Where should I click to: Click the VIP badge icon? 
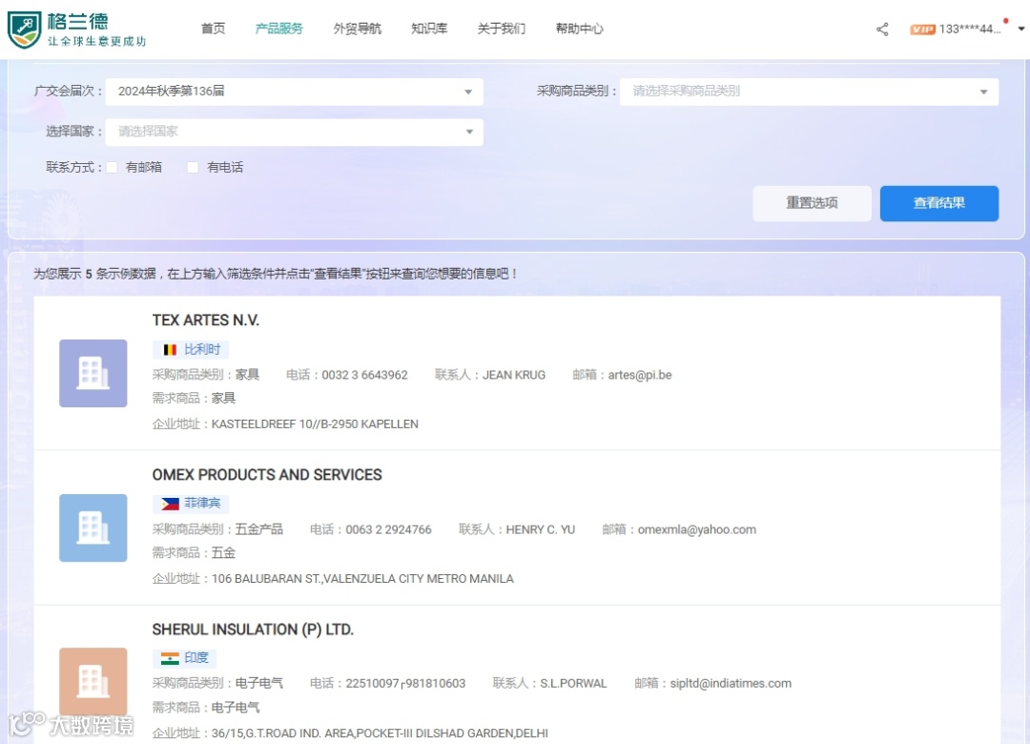(x=922, y=29)
